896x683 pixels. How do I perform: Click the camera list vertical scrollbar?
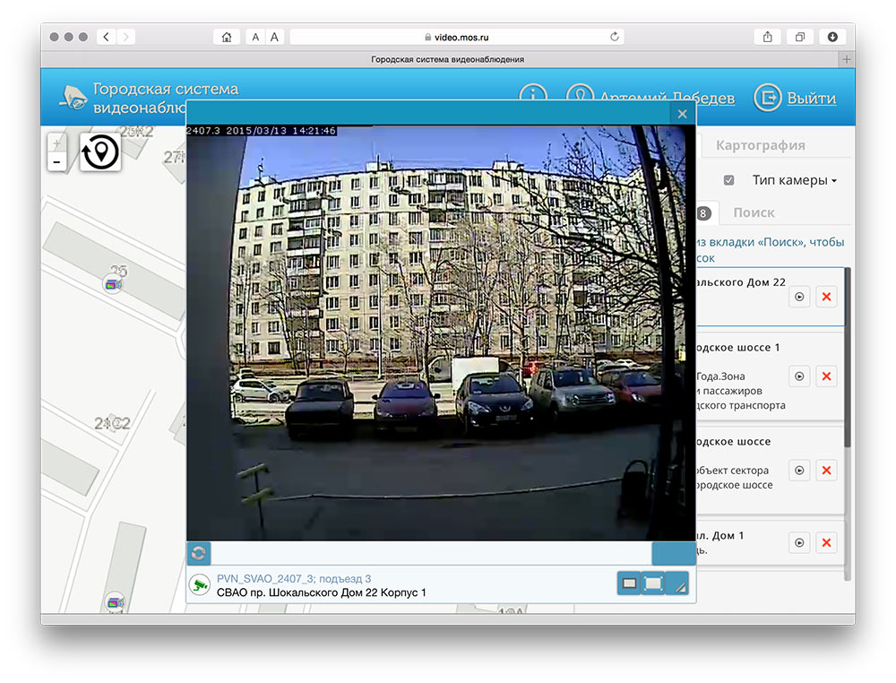click(848, 358)
